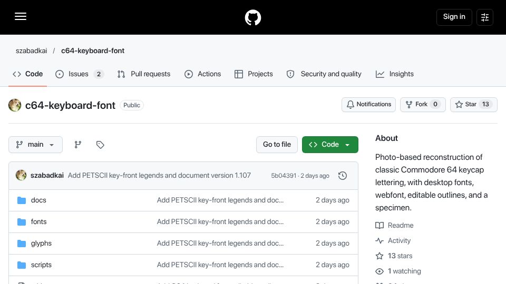View tags via the tag icon
Viewport: 506px width, 284px height.
100,145
